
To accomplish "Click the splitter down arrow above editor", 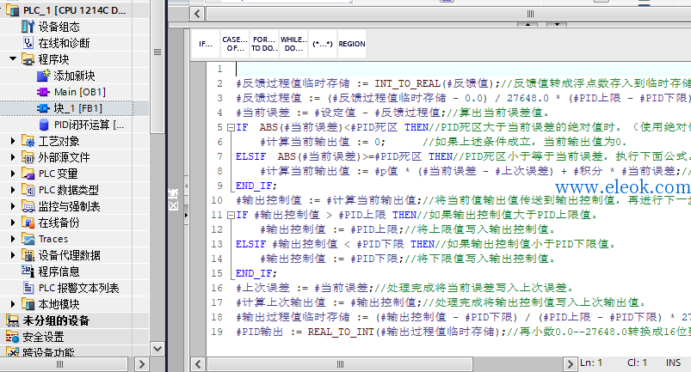I will 557,25.
